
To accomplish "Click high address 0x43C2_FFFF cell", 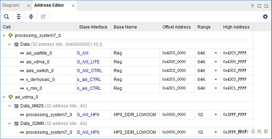I will (x=235, y=70).
